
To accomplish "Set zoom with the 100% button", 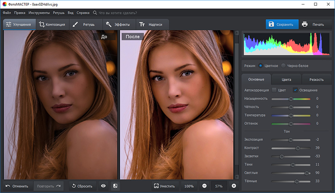I will [x=189, y=186].
